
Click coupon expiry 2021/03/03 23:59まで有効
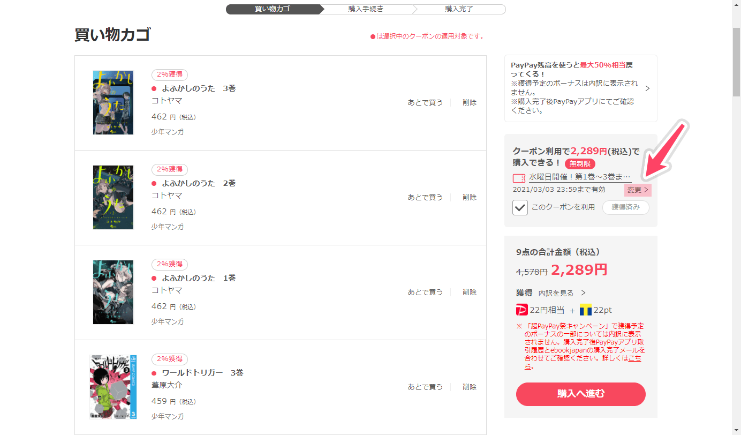(x=559, y=189)
